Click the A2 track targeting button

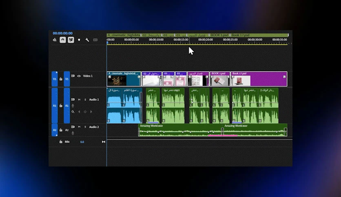[67, 130]
